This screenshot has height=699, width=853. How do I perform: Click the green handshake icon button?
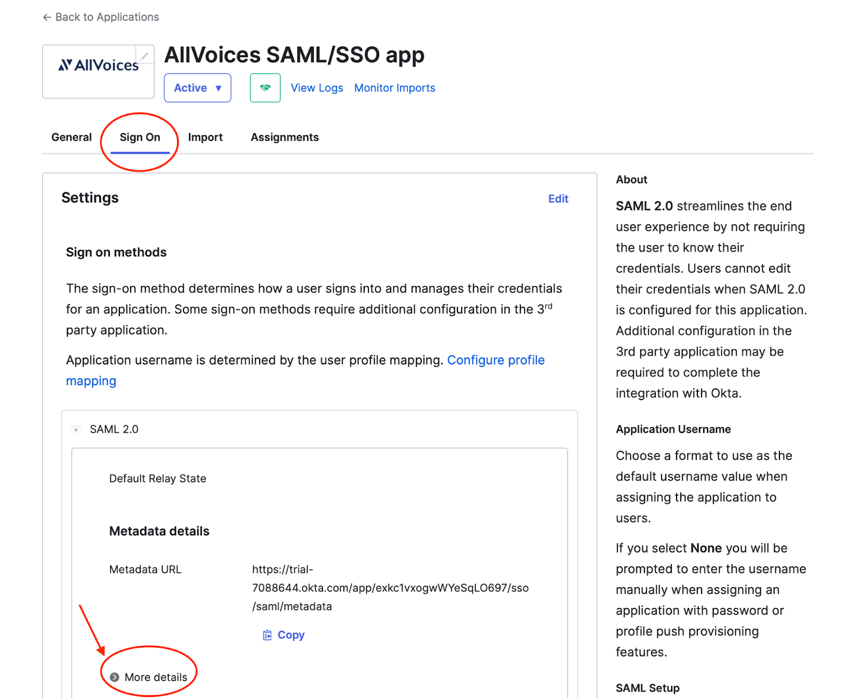(x=265, y=88)
